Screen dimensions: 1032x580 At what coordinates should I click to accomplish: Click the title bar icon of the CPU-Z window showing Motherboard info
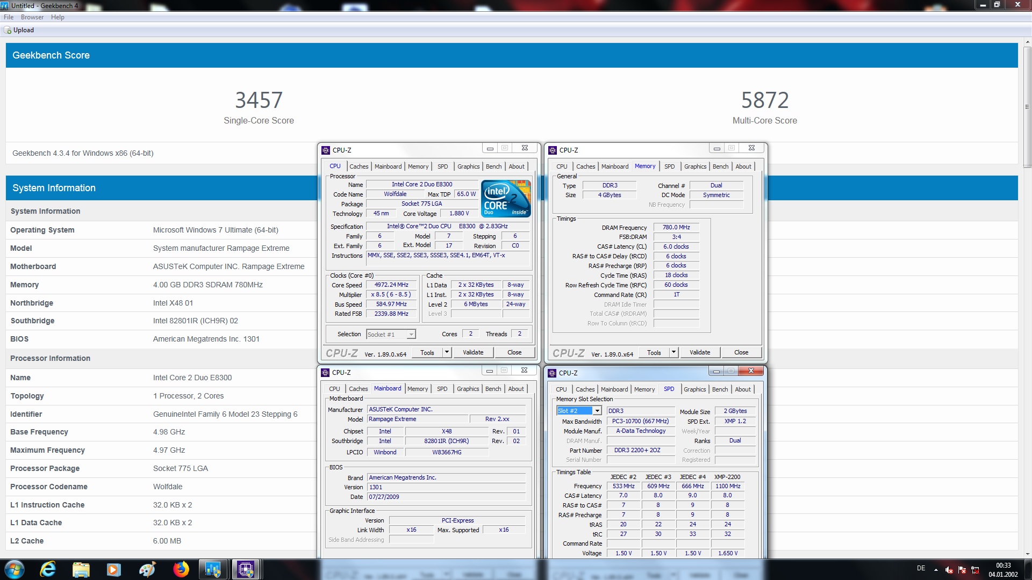pyautogui.click(x=325, y=372)
